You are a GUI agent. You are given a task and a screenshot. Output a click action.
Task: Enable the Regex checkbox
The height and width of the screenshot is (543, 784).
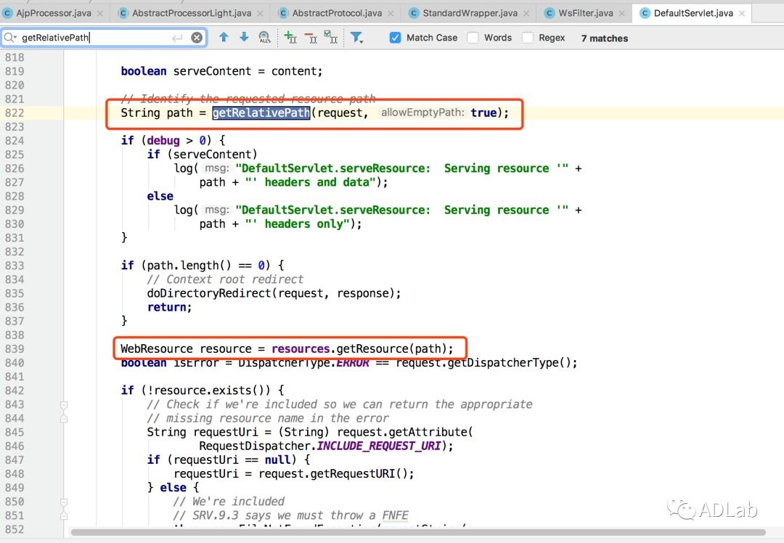[x=528, y=38]
